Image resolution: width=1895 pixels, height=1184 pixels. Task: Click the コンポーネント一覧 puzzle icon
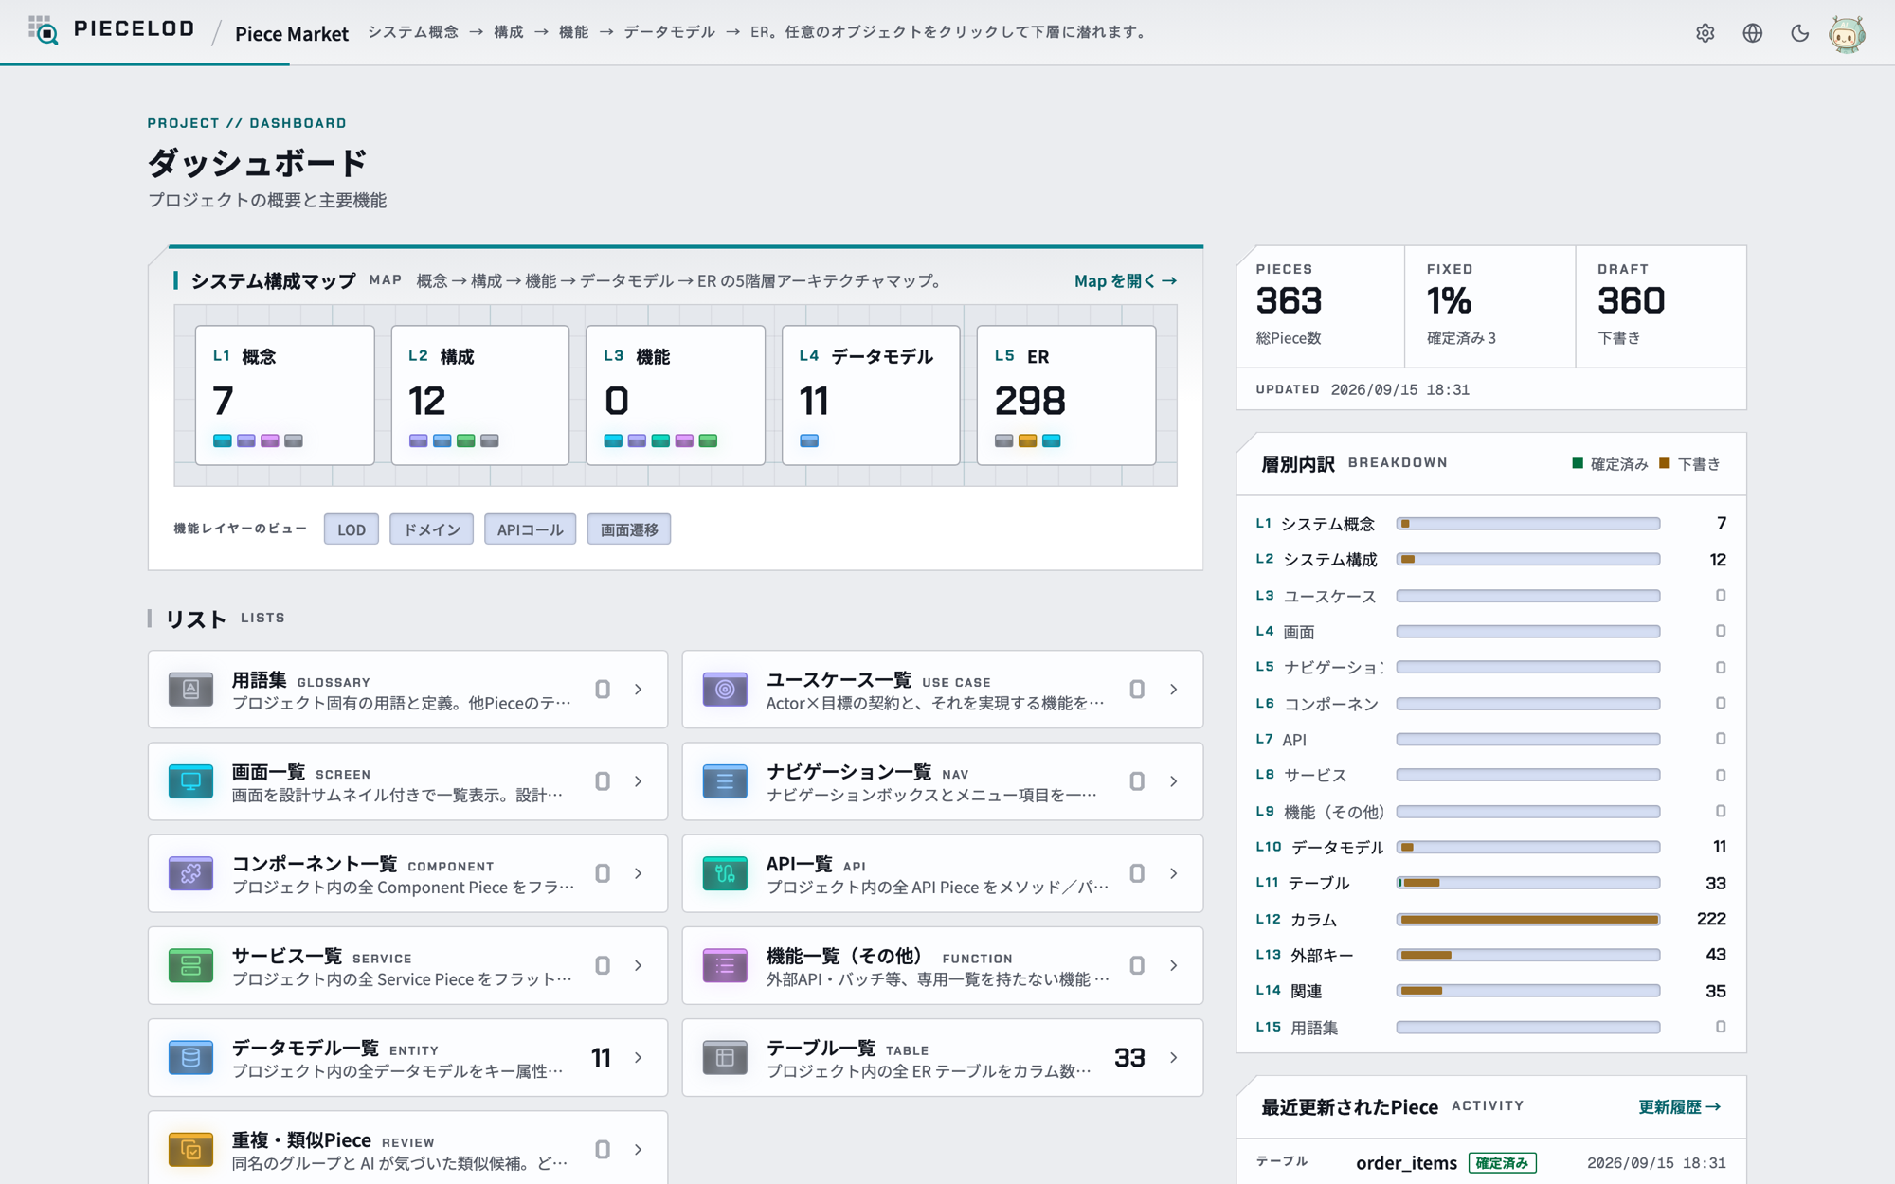click(x=190, y=873)
